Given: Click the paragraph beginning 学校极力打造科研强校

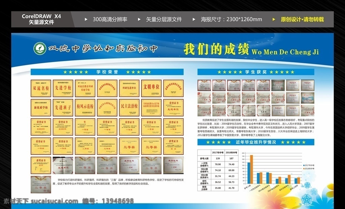Looking at the screenshot, I should 118,182.
